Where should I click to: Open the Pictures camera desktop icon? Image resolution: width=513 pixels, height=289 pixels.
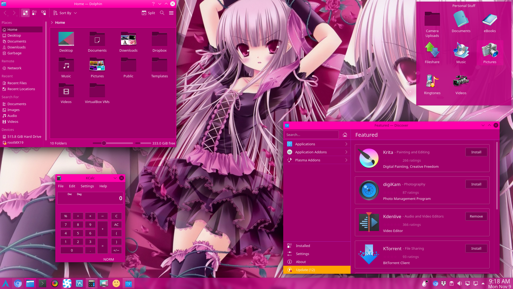pyautogui.click(x=490, y=53)
